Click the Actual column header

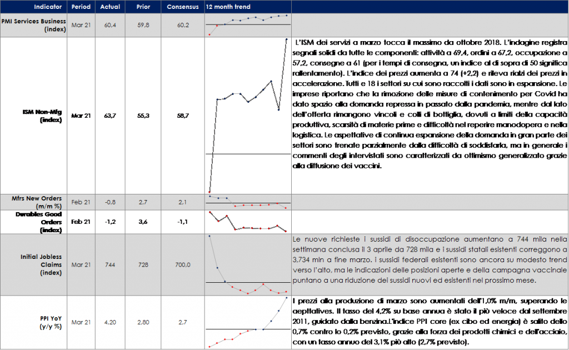pyautogui.click(x=110, y=7)
